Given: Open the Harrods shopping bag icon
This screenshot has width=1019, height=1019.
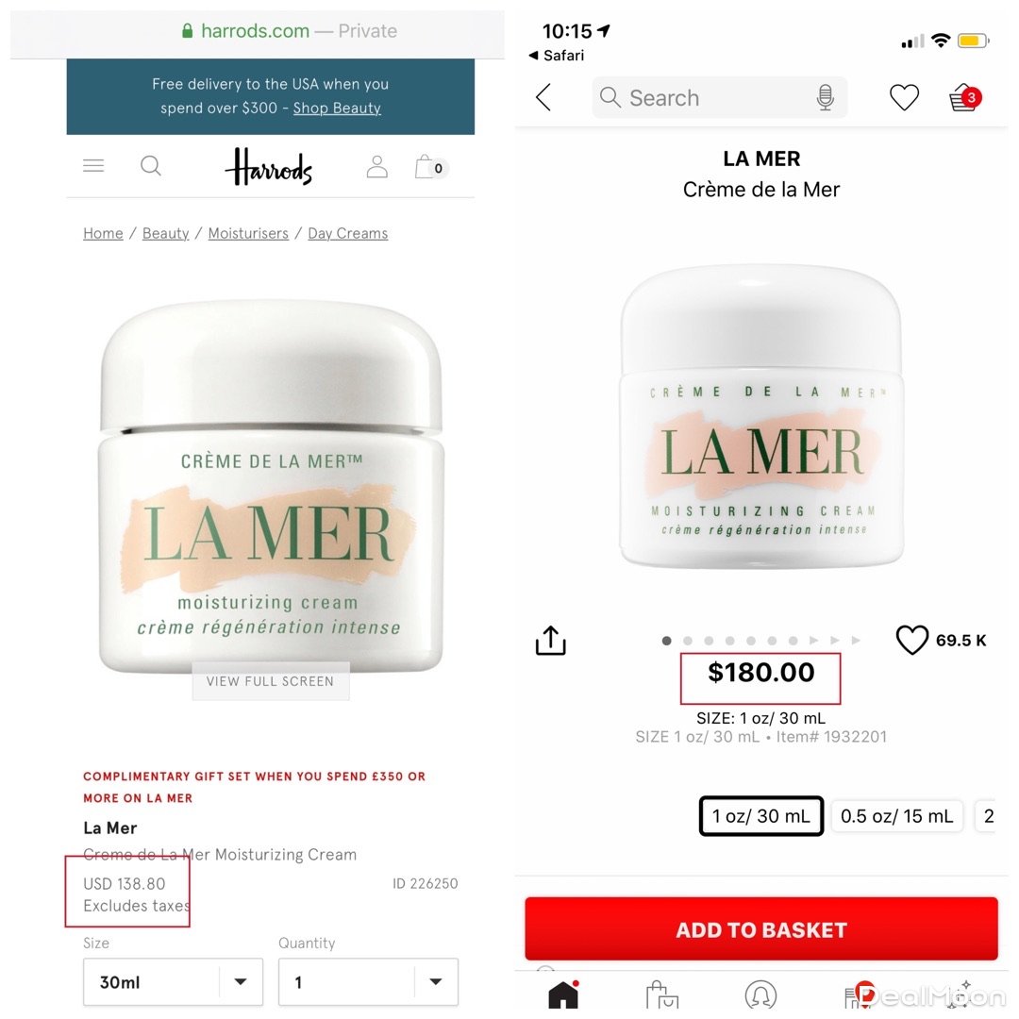Looking at the screenshot, I should click(430, 166).
